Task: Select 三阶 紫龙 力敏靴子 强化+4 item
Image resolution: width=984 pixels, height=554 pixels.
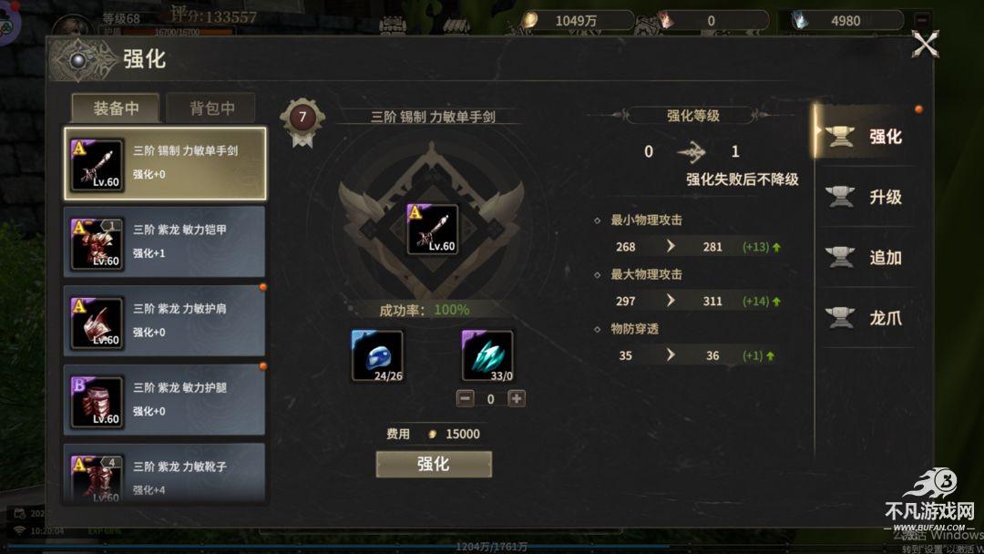Action: point(165,474)
